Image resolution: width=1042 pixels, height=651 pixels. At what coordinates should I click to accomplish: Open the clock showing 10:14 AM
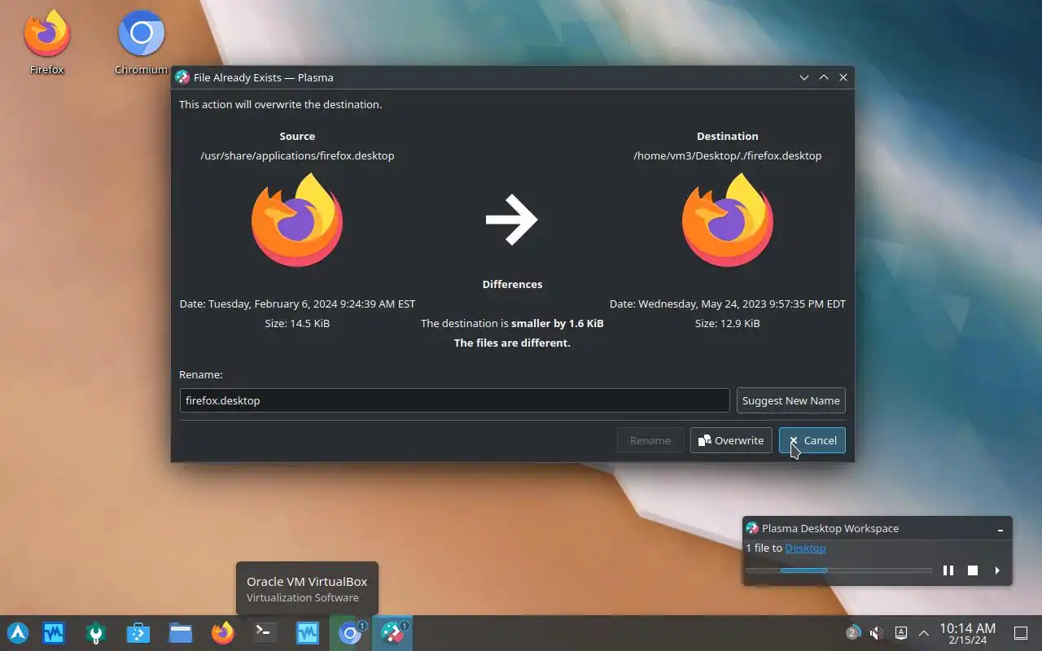coord(967,633)
